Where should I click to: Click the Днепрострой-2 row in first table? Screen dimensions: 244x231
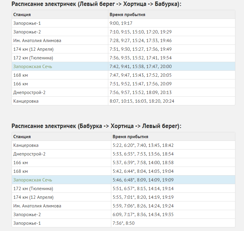click(x=123, y=93)
